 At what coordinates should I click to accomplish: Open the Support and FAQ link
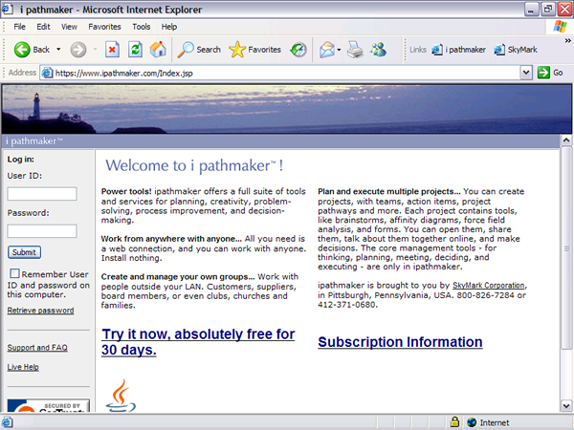tap(37, 348)
